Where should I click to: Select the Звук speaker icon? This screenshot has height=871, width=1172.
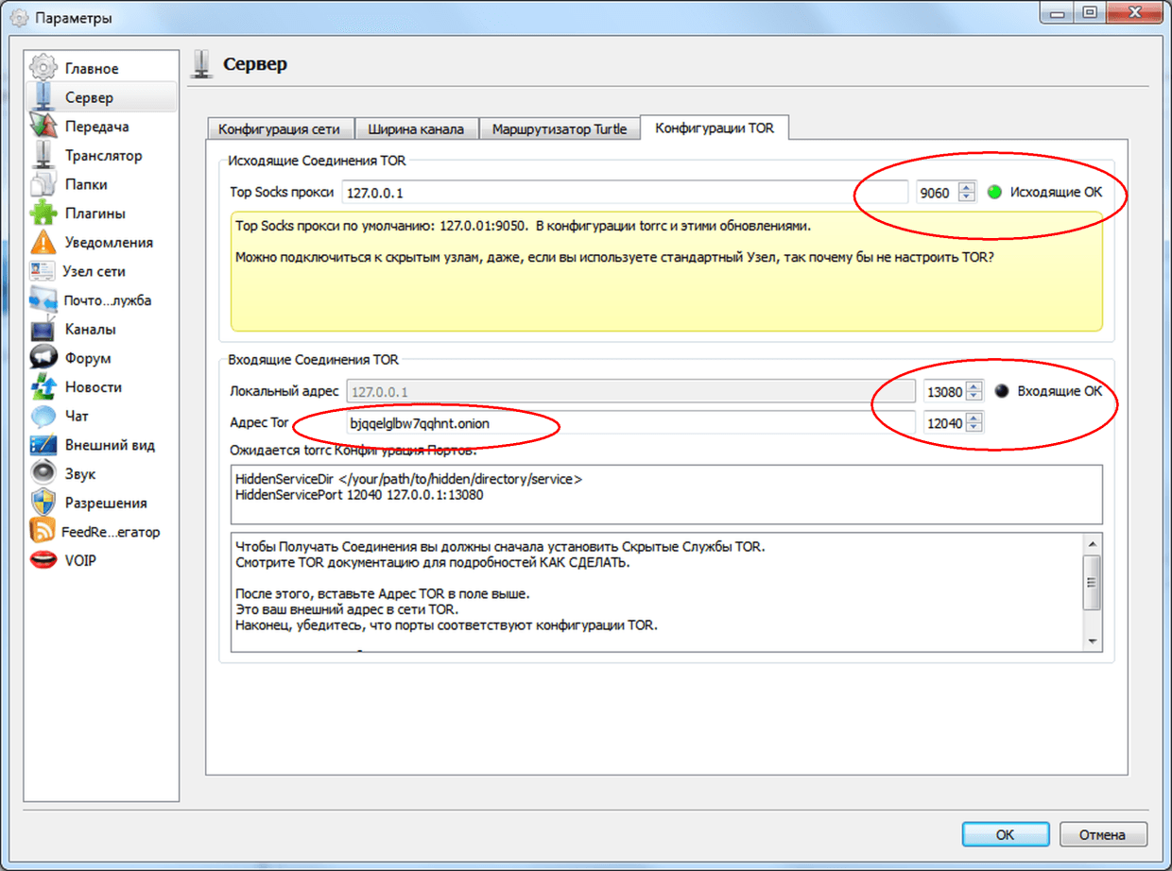(43, 473)
